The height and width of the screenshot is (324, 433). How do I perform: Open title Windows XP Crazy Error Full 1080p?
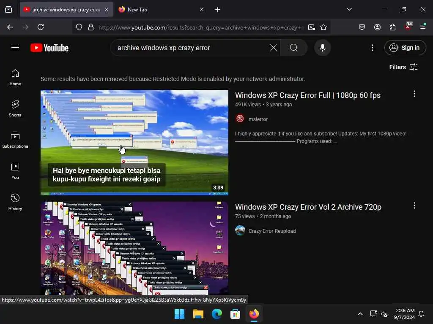click(x=308, y=95)
